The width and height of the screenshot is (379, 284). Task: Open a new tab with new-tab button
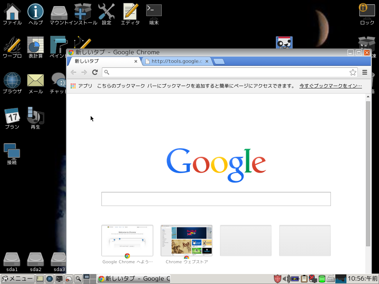coord(219,61)
